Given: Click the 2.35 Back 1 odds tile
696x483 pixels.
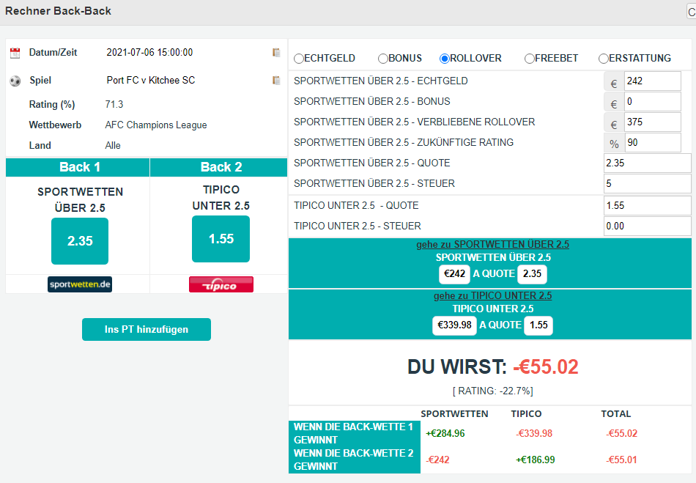Looking at the screenshot, I should coord(80,241).
